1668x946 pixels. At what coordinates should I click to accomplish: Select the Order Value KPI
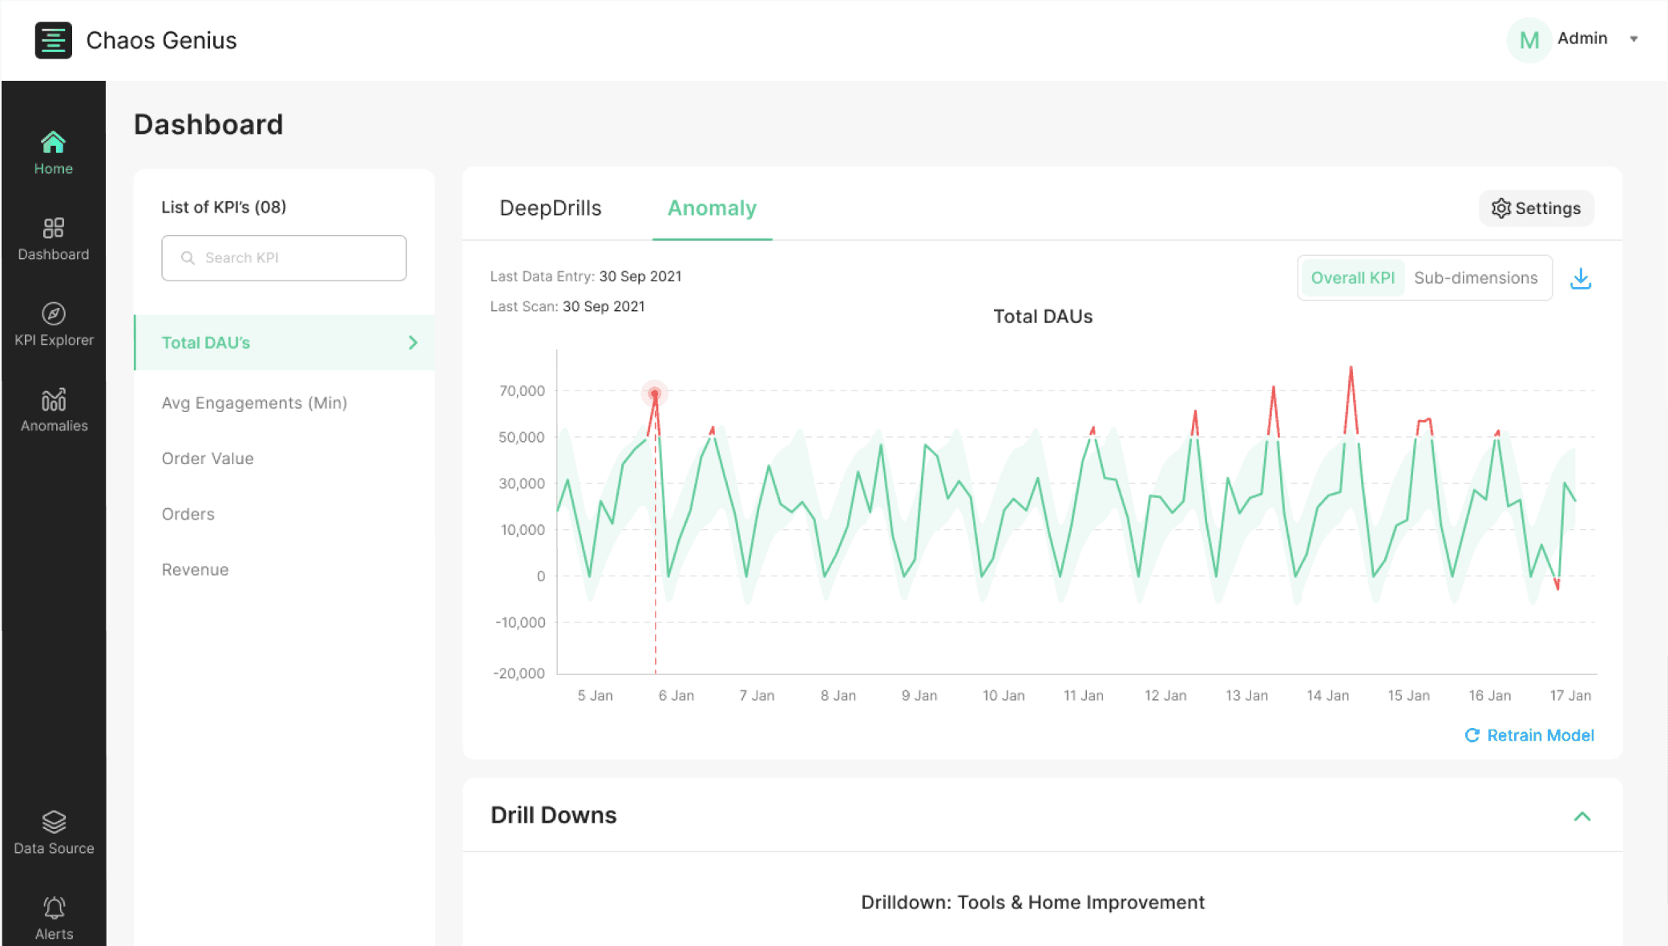click(208, 459)
